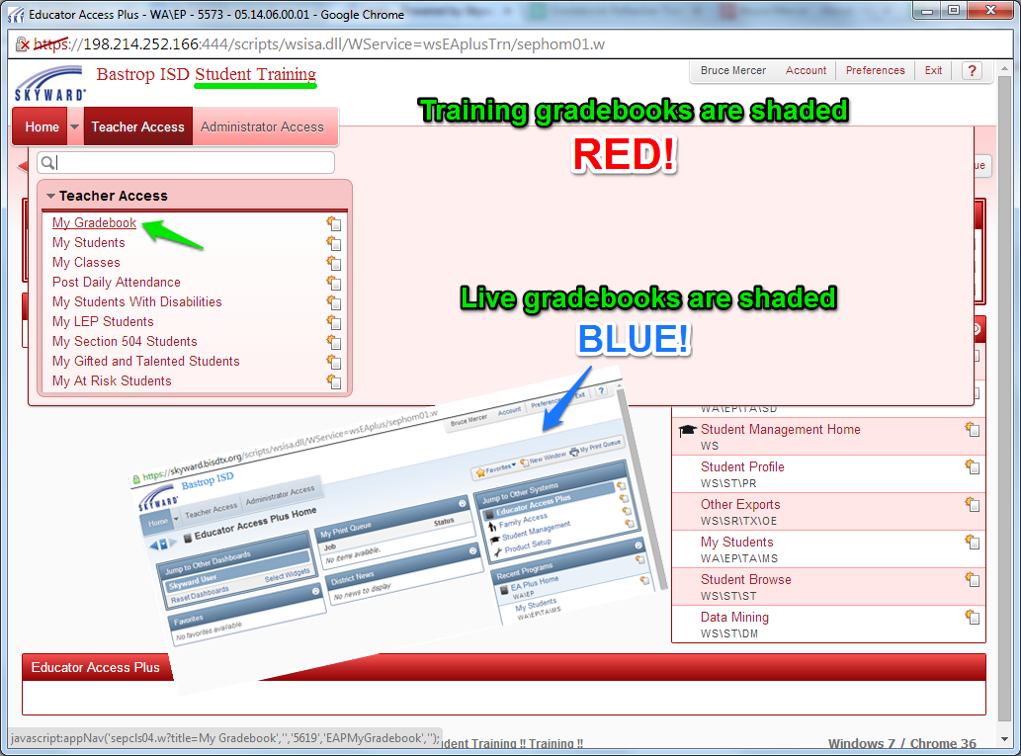Click favorite icon beside My LEP Students
The image size is (1021, 756).
pos(333,322)
